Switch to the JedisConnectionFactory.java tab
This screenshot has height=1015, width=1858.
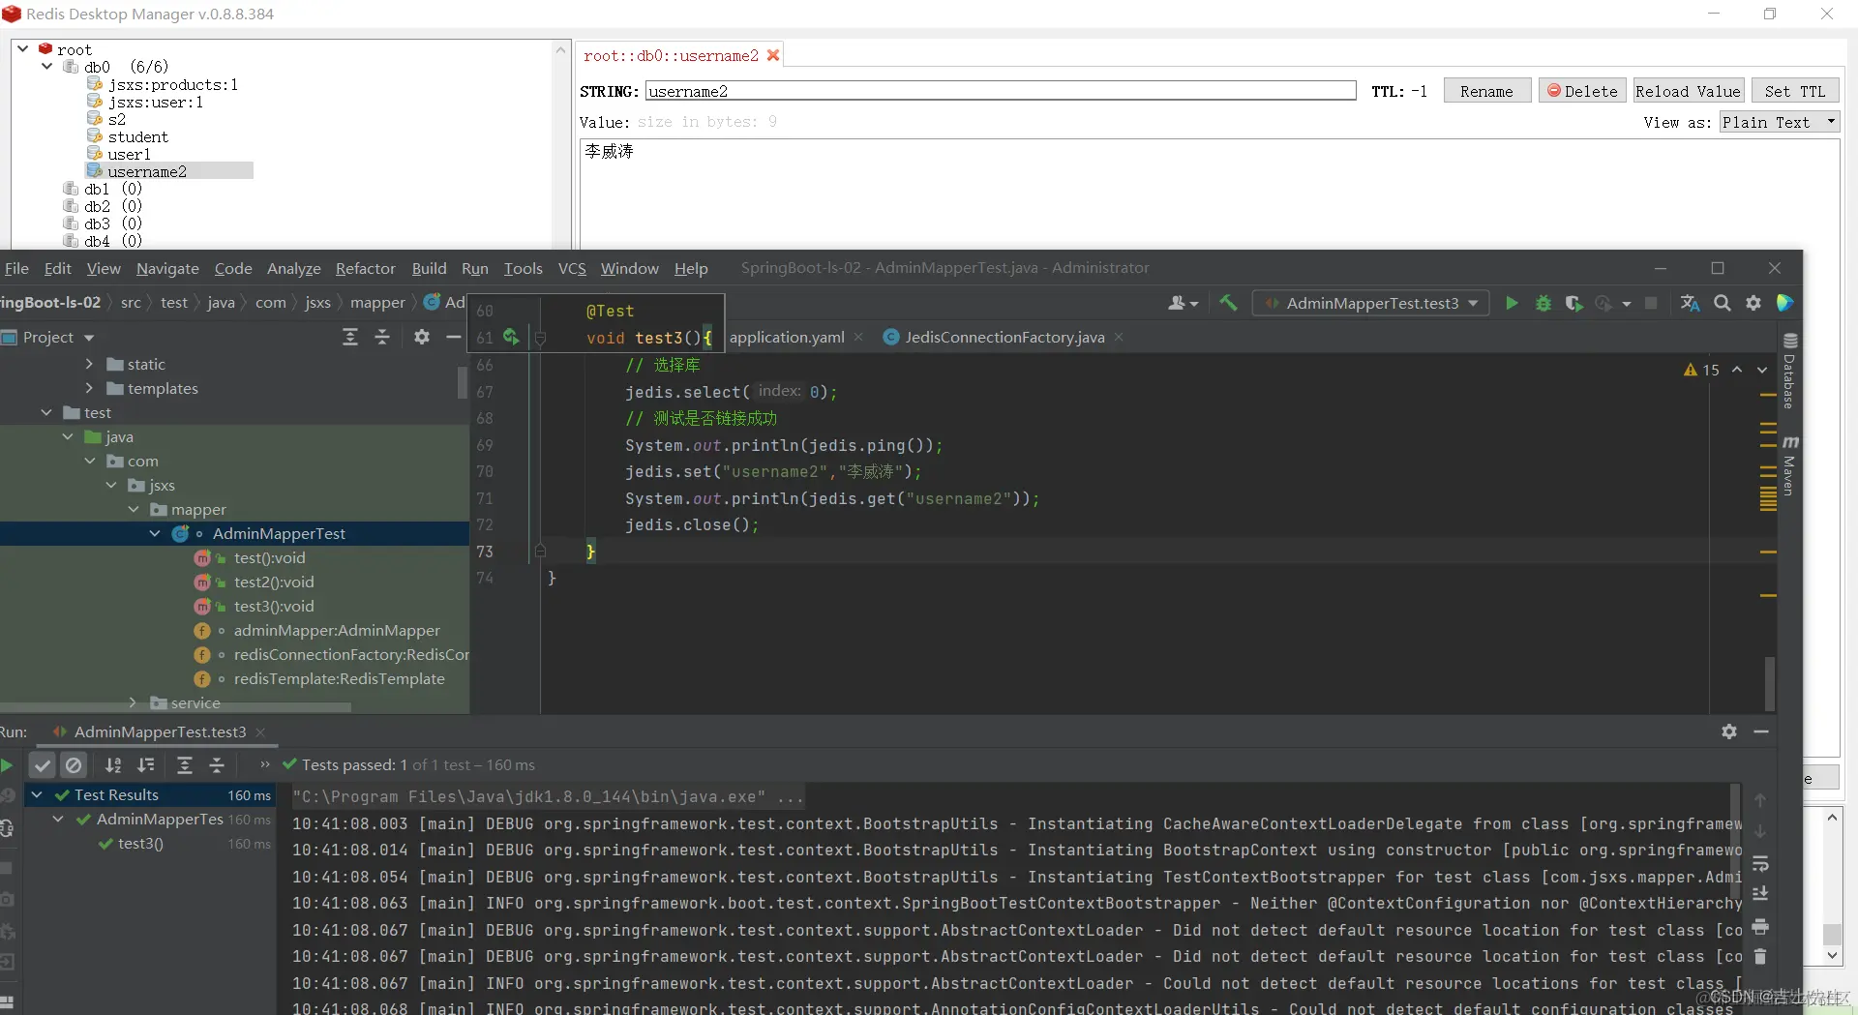(x=1004, y=337)
